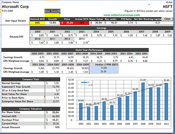Click the Earnings section header
The image size is (175, 134).
click(x=101, y=28)
